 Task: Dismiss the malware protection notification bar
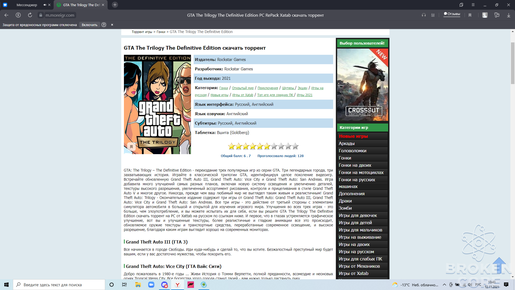[112, 25]
